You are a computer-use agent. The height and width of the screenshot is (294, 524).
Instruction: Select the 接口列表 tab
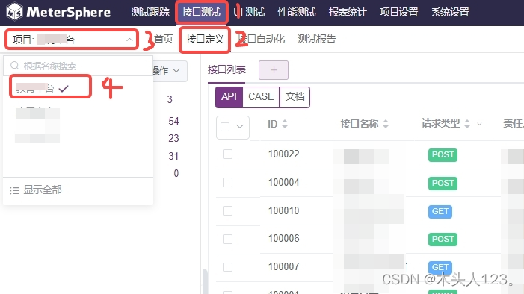(x=226, y=69)
